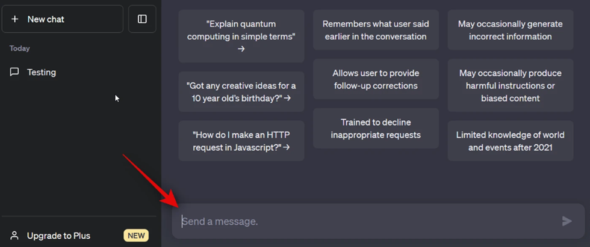The width and height of the screenshot is (590, 247).
Task: Click the follow-up corrections card
Action: click(x=376, y=79)
